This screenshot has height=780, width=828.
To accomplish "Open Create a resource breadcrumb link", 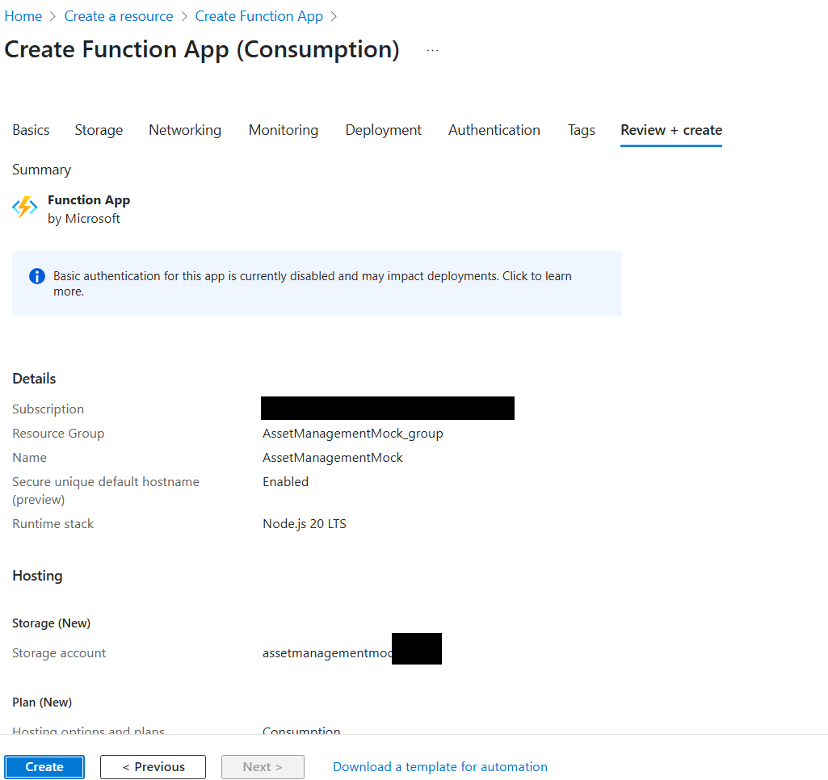I will tap(118, 15).
